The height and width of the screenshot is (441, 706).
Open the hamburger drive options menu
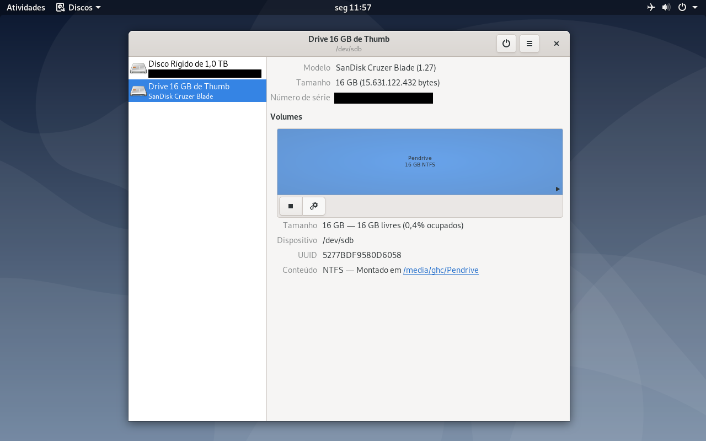(x=529, y=44)
